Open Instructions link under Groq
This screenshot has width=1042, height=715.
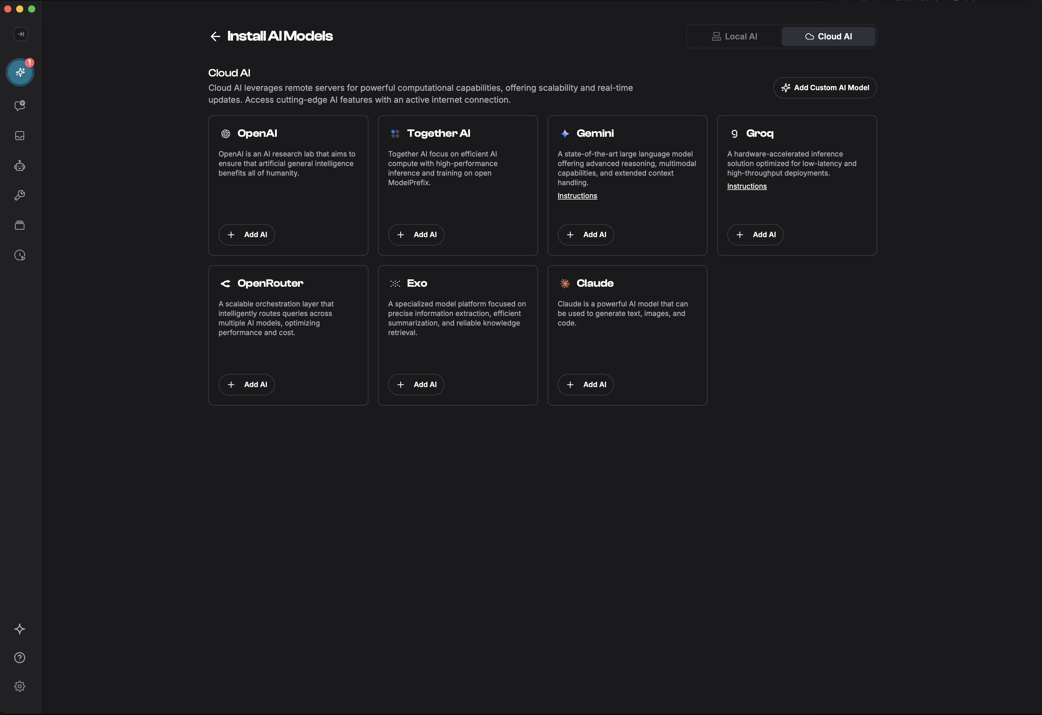click(x=746, y=186)
